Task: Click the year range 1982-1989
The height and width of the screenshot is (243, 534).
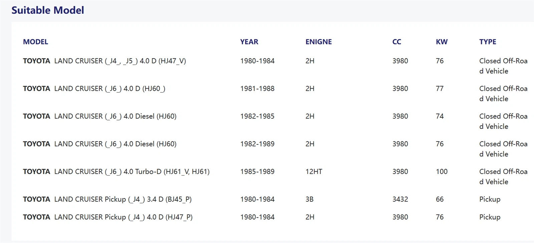Action: coord(257,144)
